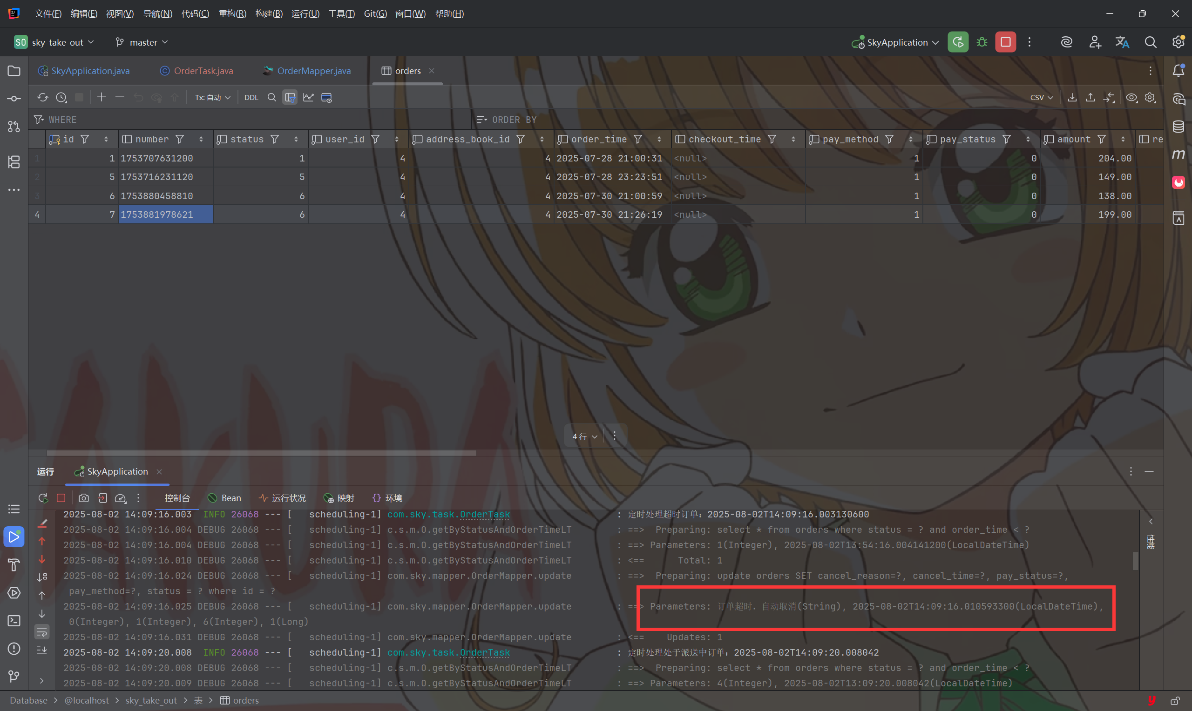This screenshot has height=711, width=1192.
Task: Switch to the Bean tab in the Run panel
Action: click(x=224, y=498)
